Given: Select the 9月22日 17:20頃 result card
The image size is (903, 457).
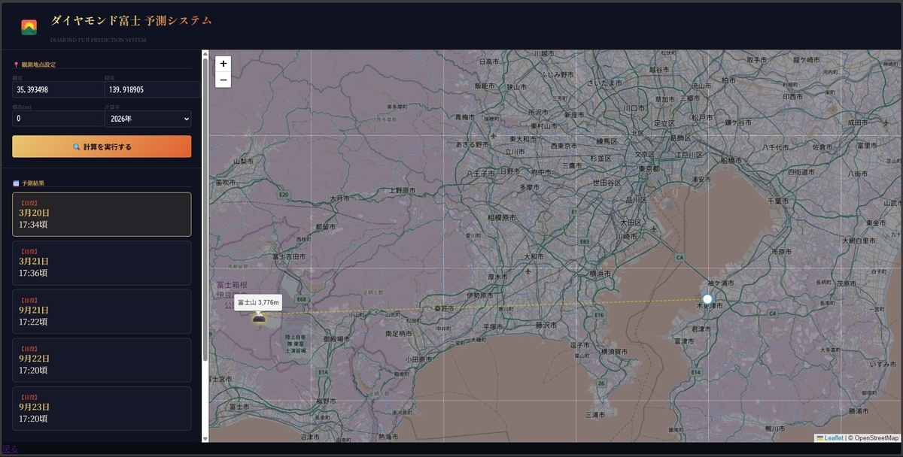Looking at the screenshot, I should click(102, 360).
